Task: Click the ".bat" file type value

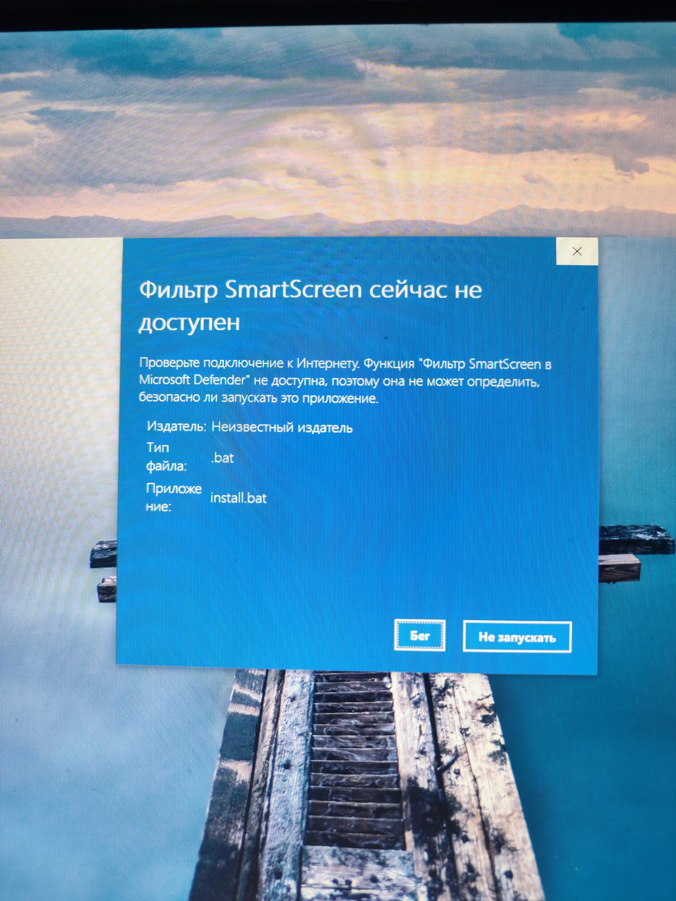Action: (222, 458)
